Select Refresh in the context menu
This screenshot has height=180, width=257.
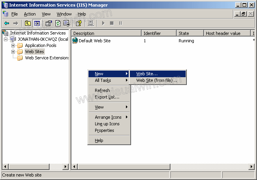(x=109, y=90)
